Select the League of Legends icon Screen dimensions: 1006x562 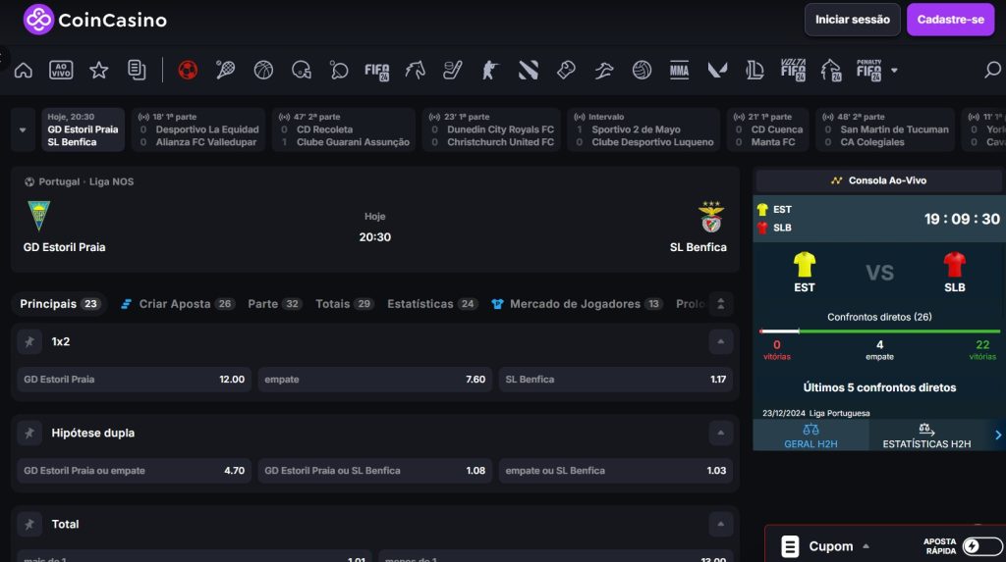coord(755,70)
